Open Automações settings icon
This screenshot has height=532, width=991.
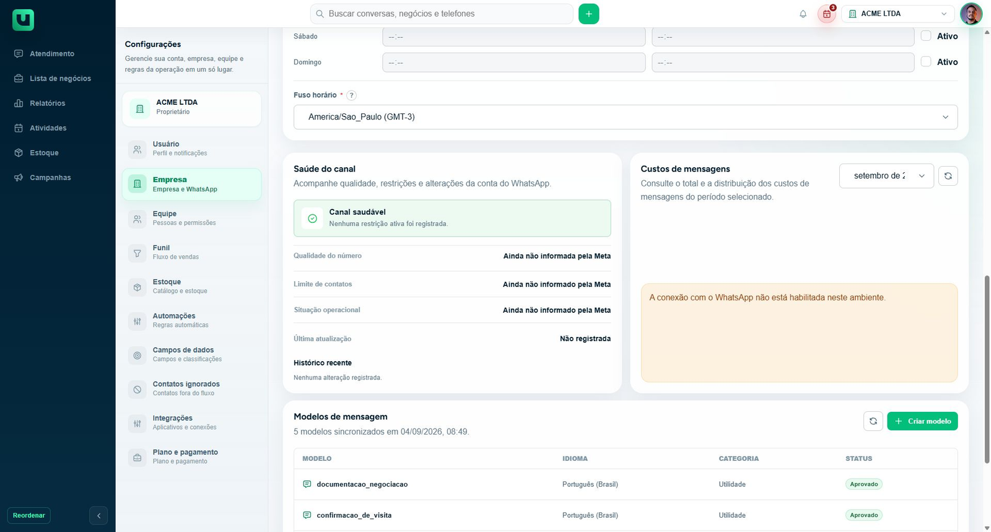(138, 321)
